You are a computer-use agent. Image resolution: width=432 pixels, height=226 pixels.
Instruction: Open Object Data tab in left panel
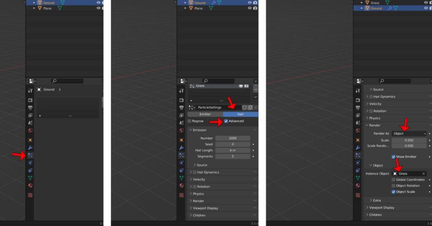(x=30, y=178)
